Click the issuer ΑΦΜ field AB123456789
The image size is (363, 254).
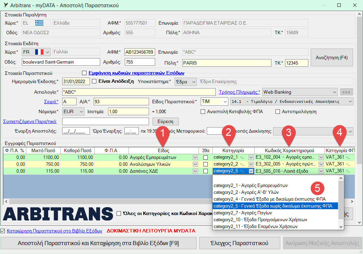pyautogui.click(x=139, y=52)
